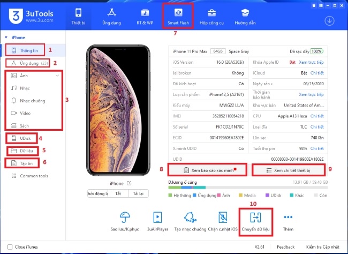Click Chi tiết link for Tuổi thọ pin
This screenshot has height=254, width=348.
click(x=317, y=148)
